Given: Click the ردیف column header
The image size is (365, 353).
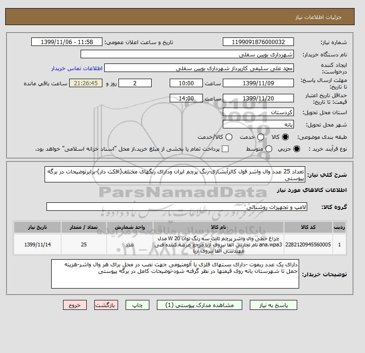Looking at the screenshot, I should (x=339, y=227).
